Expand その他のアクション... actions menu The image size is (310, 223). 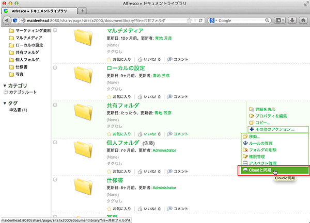[x=274, y=129]
